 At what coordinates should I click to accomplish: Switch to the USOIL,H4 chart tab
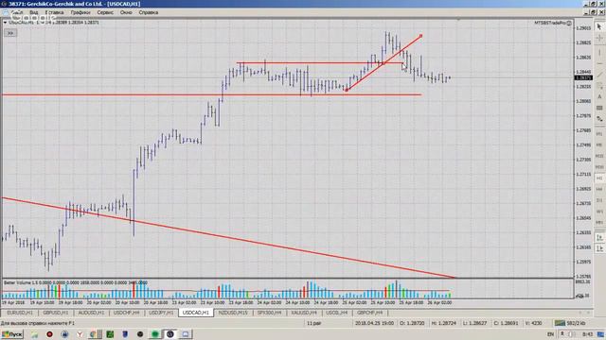pyautogui.click(x=337, y=313)
